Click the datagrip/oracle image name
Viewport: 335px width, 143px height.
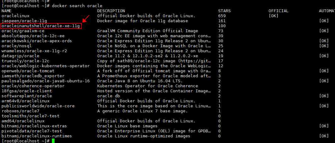20,56
